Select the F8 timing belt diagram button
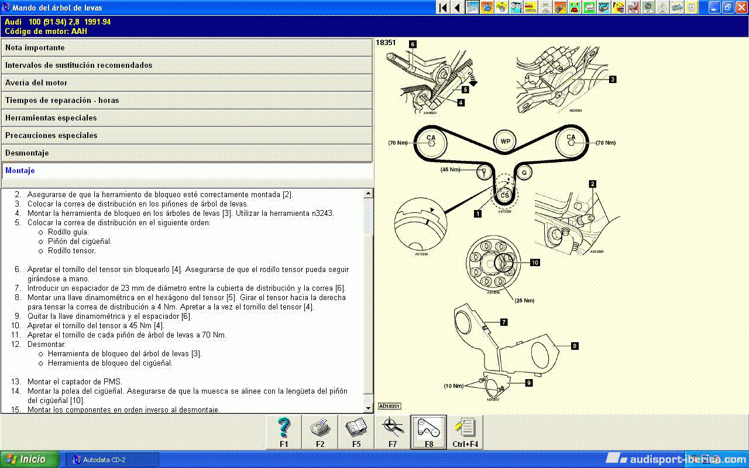The width and height of the screenshot is (749, 468). 429,432
